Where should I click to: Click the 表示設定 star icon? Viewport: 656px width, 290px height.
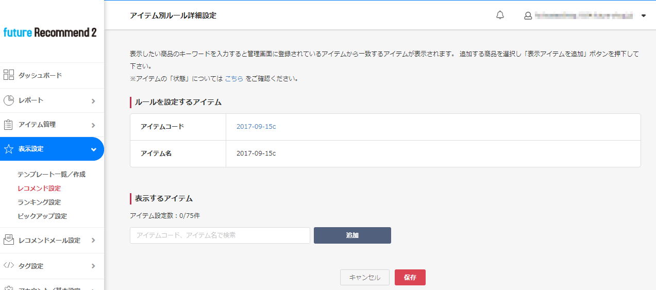point(9,149)
